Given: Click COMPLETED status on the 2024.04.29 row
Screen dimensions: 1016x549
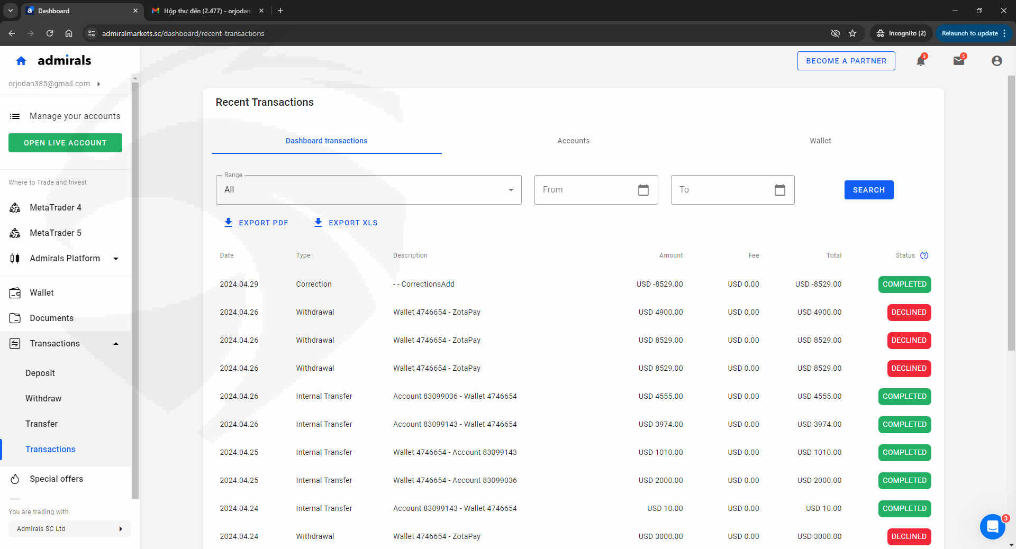Looking at the screenshot, I should pyautogui.click(x=904, y=285).
